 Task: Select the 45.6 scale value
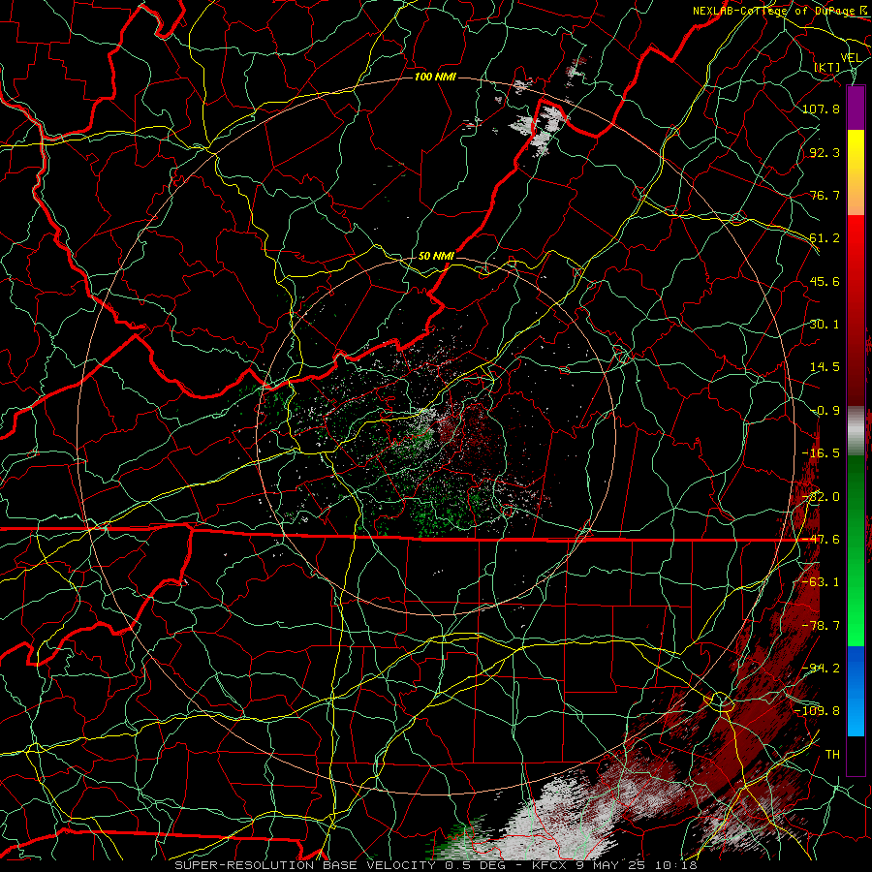click(x=825, y=281)
